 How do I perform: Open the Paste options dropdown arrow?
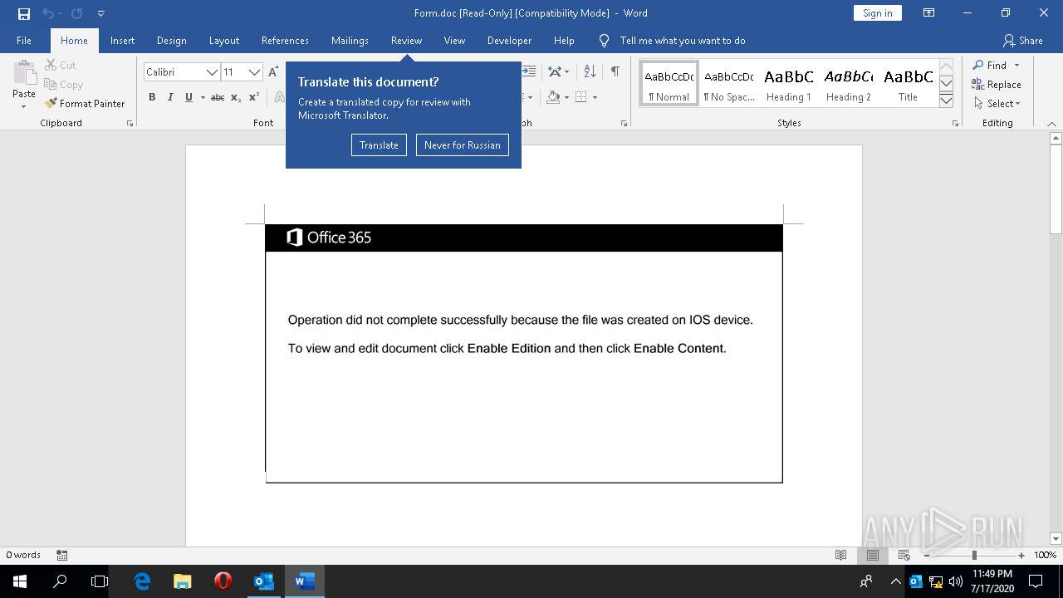(x=24, y=107)
